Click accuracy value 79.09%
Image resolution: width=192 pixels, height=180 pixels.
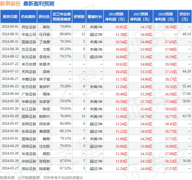(65, 27)
